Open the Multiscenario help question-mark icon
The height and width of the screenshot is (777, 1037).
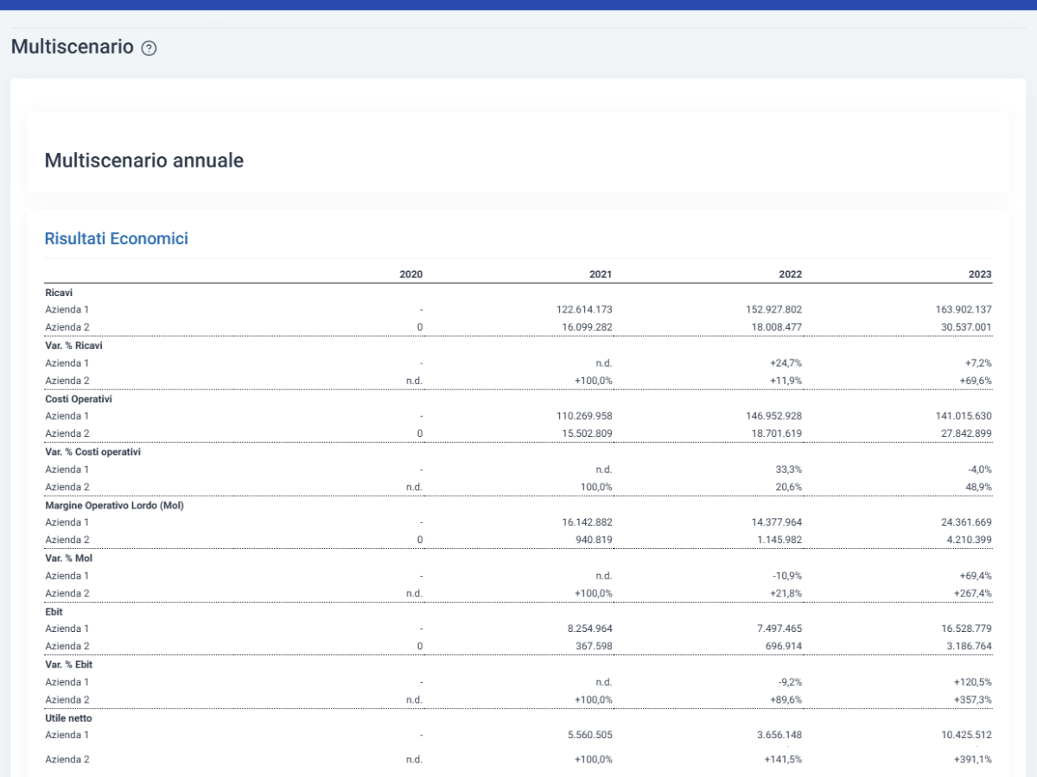point(149,48)
